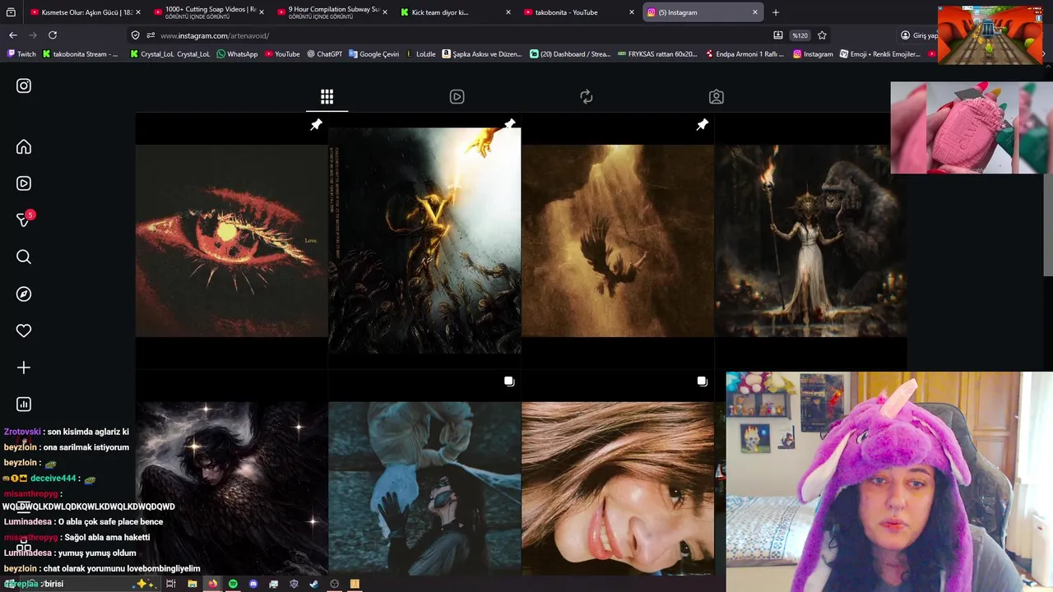The height and width of the screenshot is (592, 1053).
Task: Close the takobonita - YouTube tab
Action: pos(632,12)
